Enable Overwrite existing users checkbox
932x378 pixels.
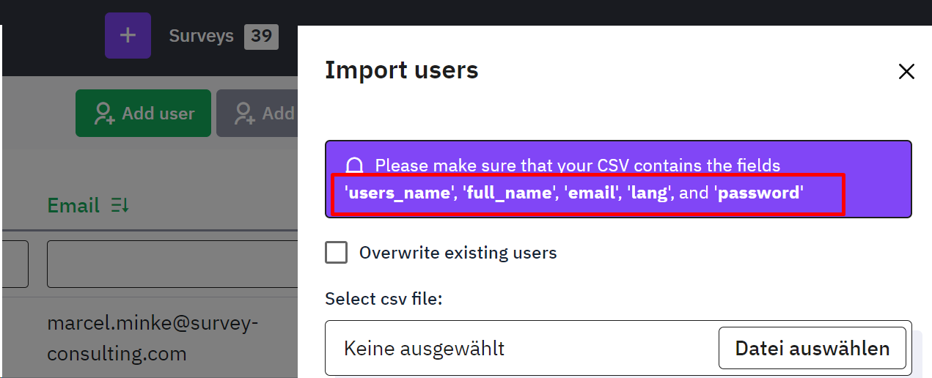[337, 253]
